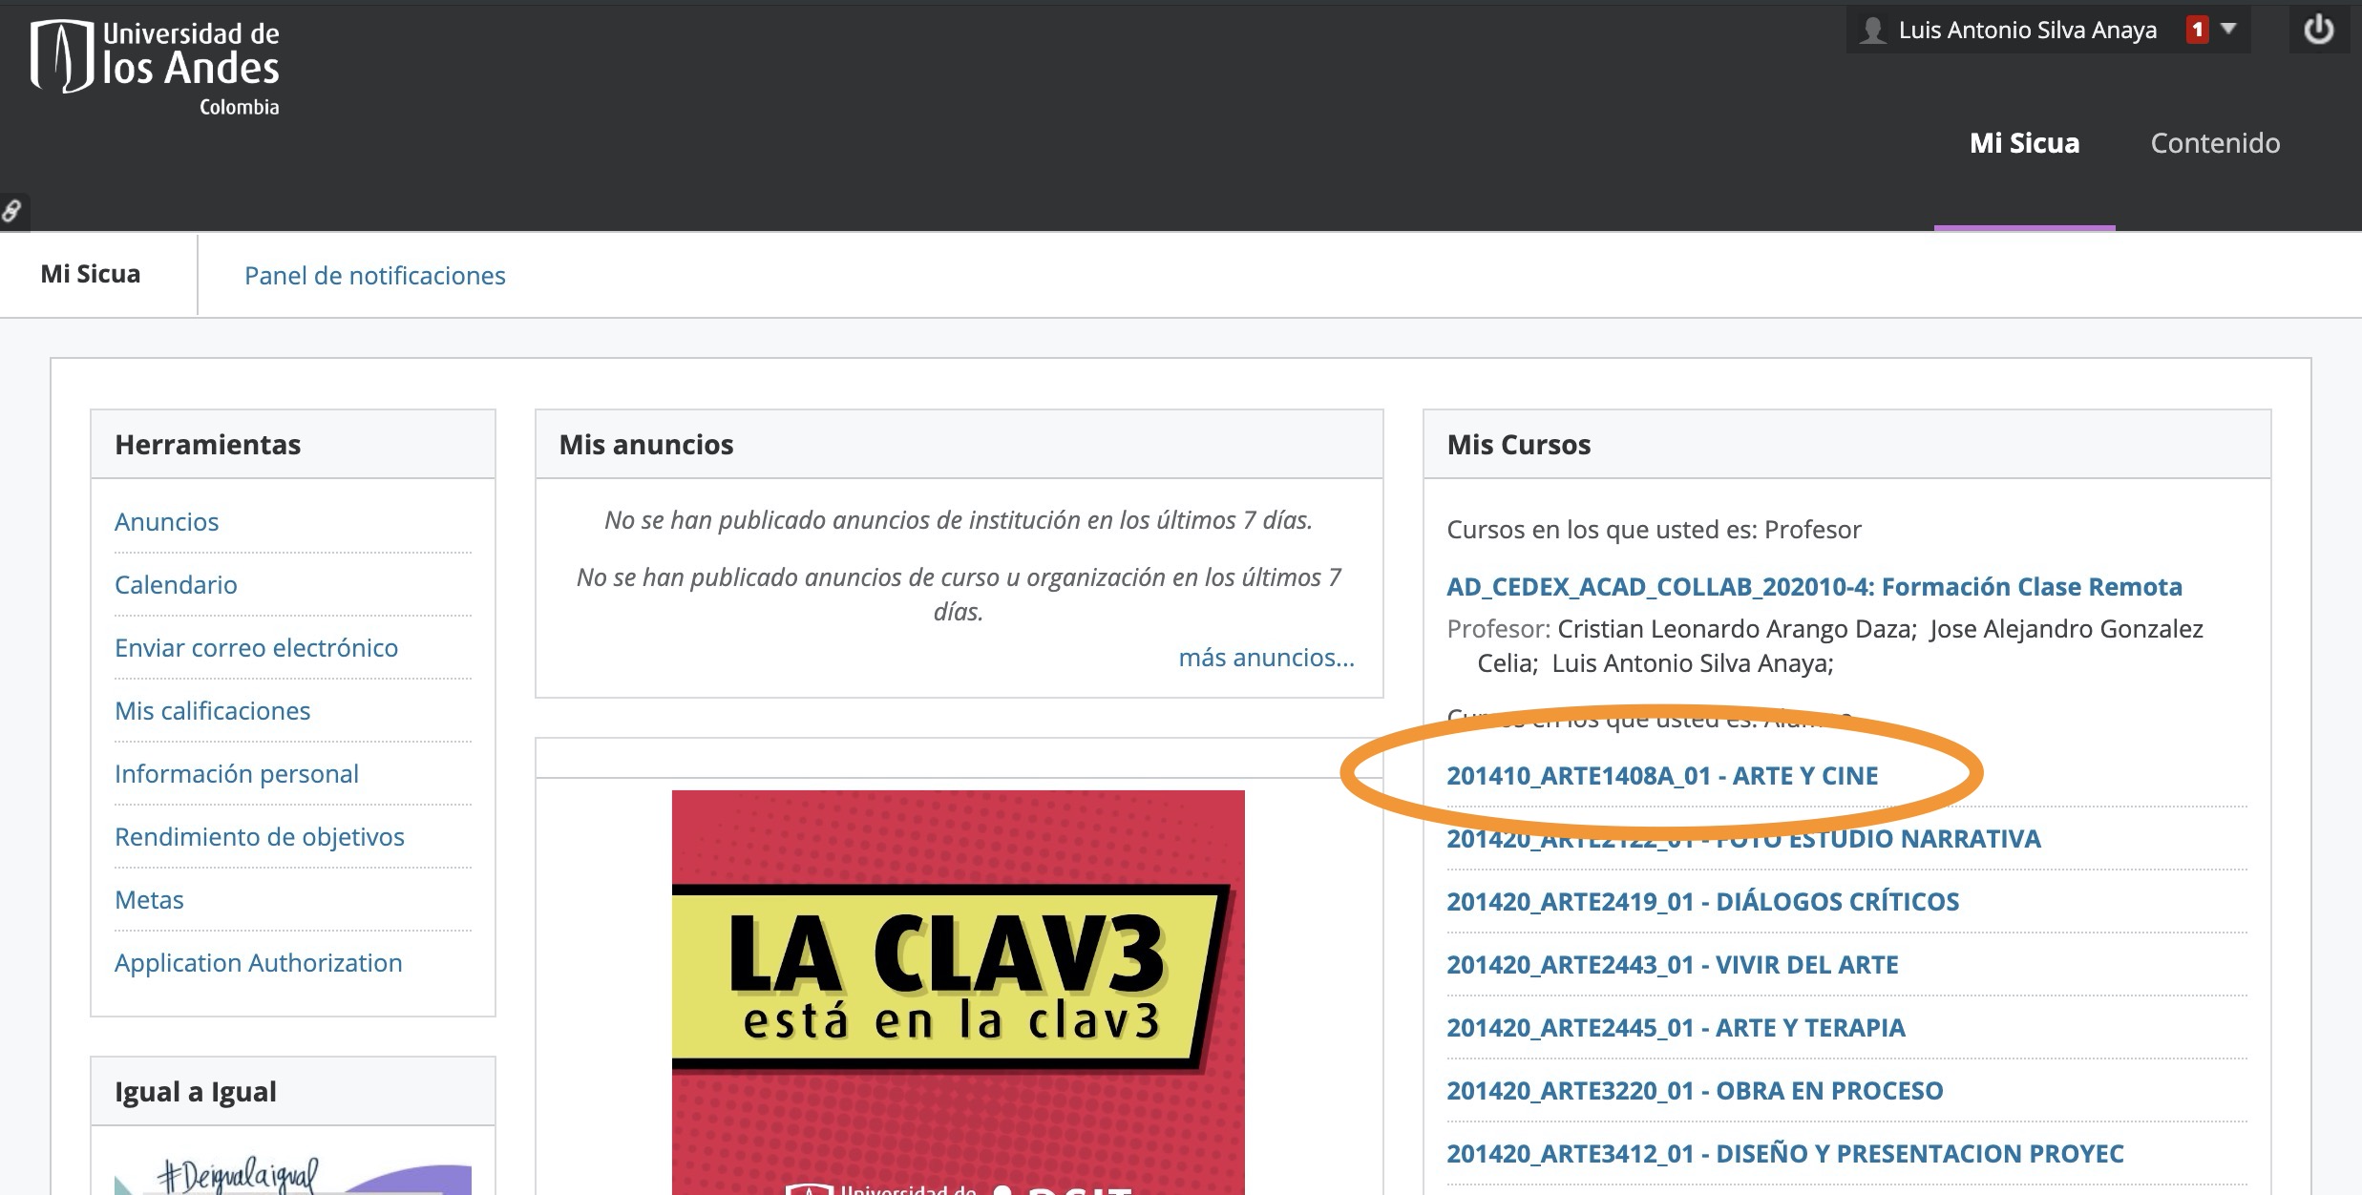Click the red notification badge

2197,31
